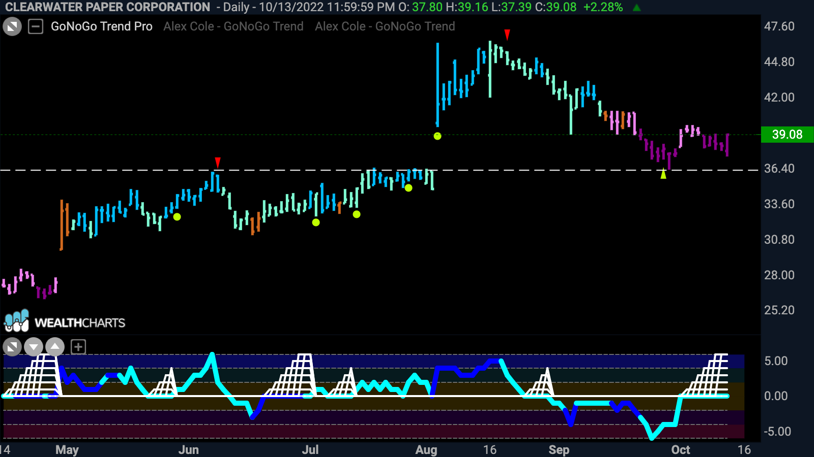This screenshot has width=814, height=457.
Task: Click the +2.28% change value in header
Action: click(x=603, y=7)
